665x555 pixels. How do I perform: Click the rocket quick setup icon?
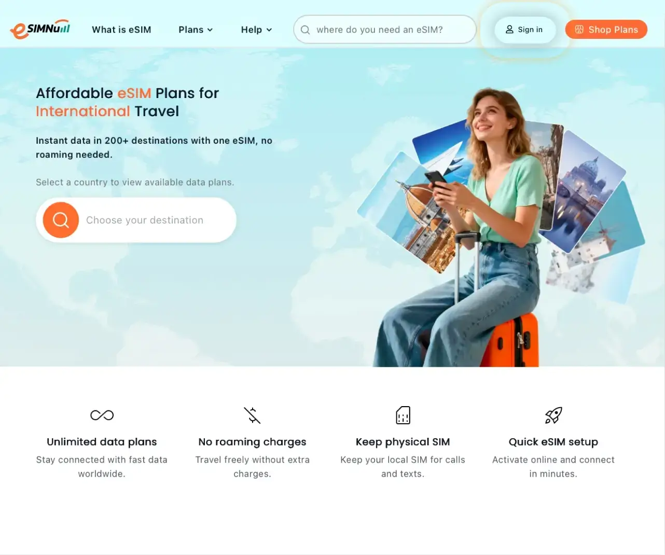click(553, 415)
